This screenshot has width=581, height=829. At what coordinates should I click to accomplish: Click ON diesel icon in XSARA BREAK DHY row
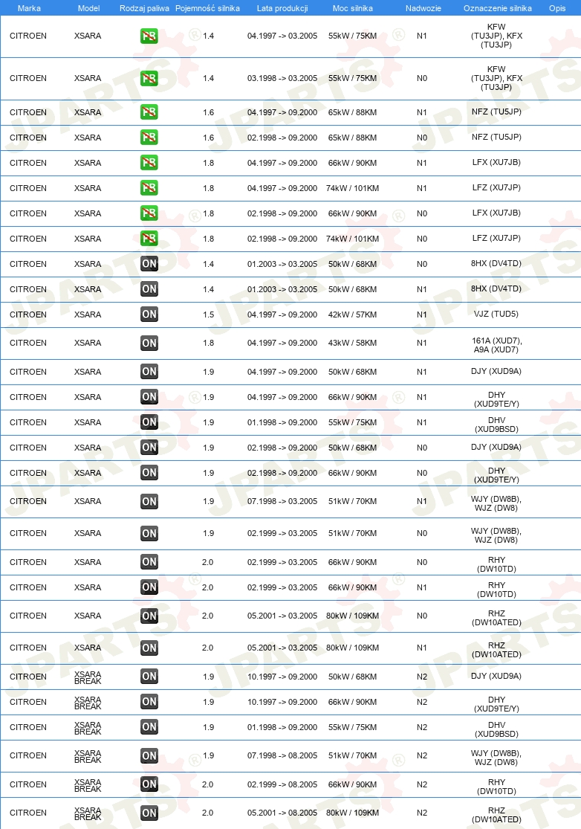pyautogui.click(x=149, y=702)
